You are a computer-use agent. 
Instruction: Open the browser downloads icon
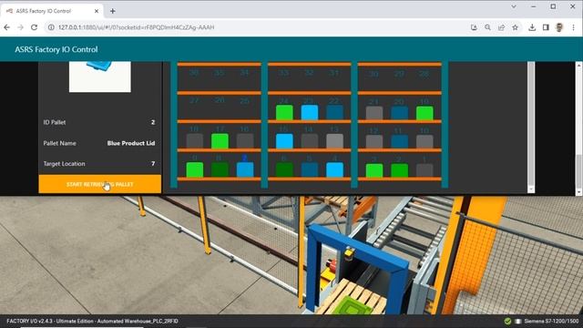(x=532, y=27)
